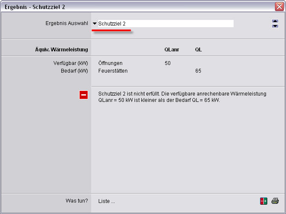Click the printer icon to print results
Screen dimensions: 286x214
tap(275, 201)
